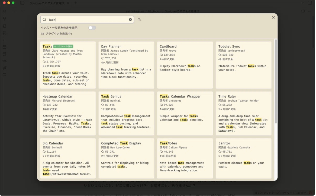Click 'Richard Slettevoll' developer text
Screen dimensions: 316x196
(x=63, y=101)
